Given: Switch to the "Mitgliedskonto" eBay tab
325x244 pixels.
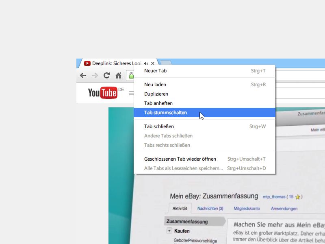Looking at the screenshot, I should click(247, 209).
